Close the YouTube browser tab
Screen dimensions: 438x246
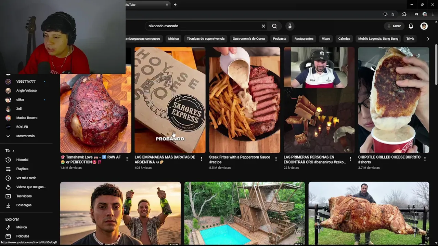pos(167,5)
